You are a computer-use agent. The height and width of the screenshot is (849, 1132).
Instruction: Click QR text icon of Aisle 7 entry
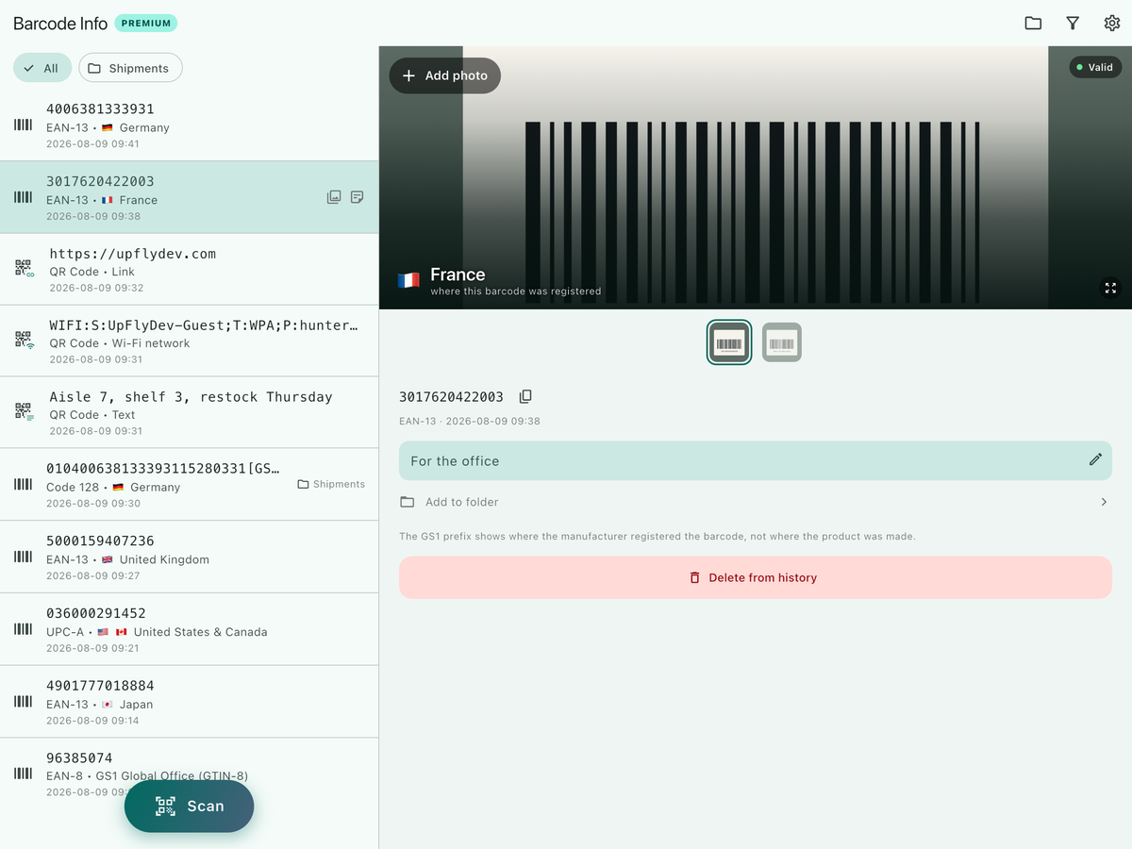pos(25,412)
